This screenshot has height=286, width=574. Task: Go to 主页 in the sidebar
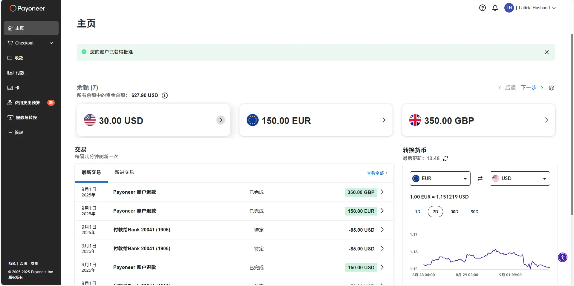pyautogui.click(x=31, y=28)
